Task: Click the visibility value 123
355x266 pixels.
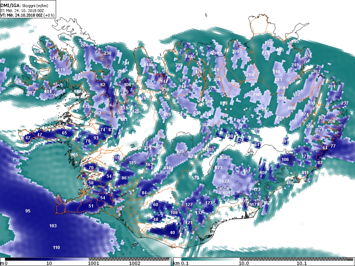Action: click(209, 203)
